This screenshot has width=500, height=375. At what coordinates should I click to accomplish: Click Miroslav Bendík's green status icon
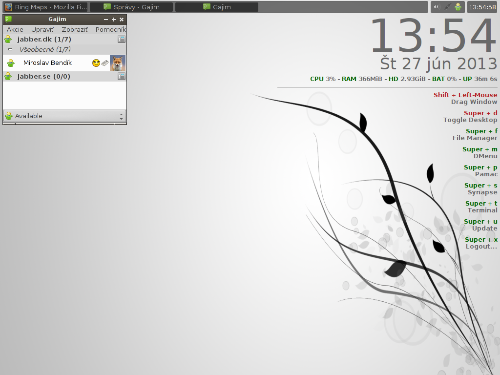click(x=11, y=63)
